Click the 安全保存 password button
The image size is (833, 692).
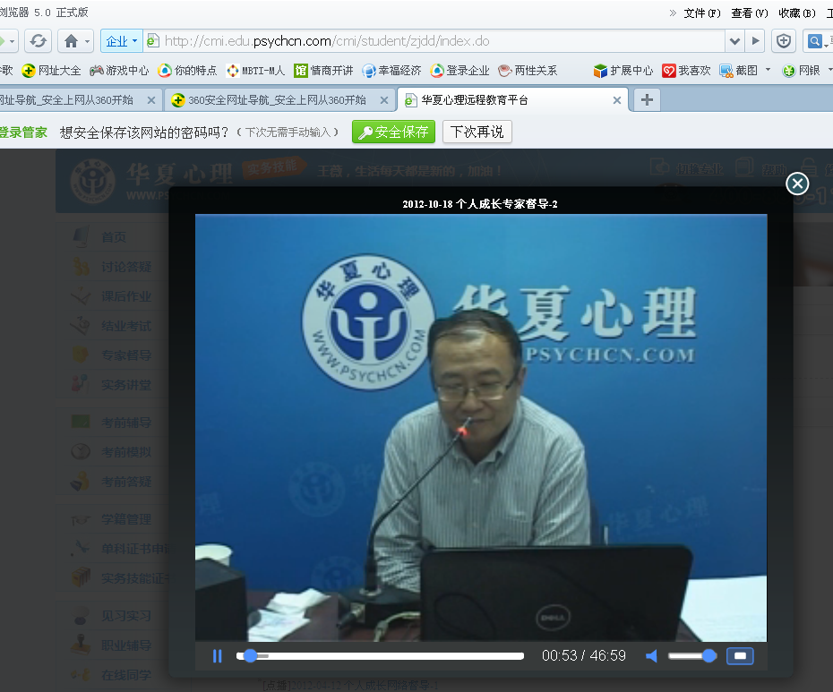point(393,132)
